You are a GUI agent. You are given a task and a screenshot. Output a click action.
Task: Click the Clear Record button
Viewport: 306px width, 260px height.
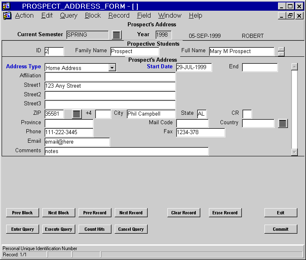click(183, 213)
